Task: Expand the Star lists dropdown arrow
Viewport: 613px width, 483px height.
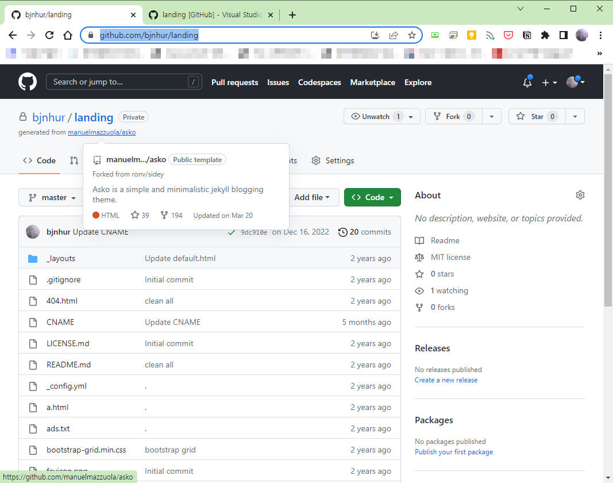Action: coord(575,117)
